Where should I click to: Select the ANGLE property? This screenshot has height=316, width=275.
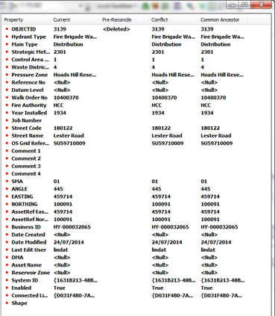19,189
